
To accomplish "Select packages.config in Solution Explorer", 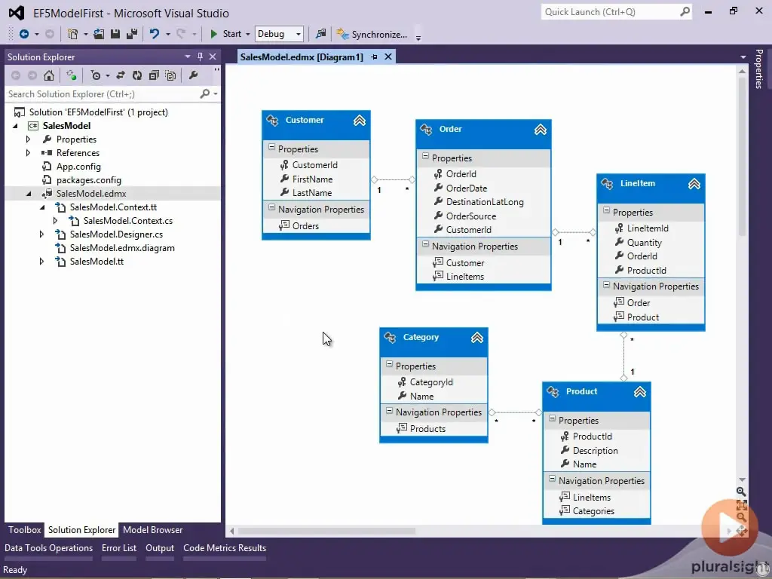I will click(x=89, y=180).
